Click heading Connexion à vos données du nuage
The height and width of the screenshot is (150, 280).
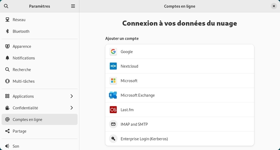point(180,23)
